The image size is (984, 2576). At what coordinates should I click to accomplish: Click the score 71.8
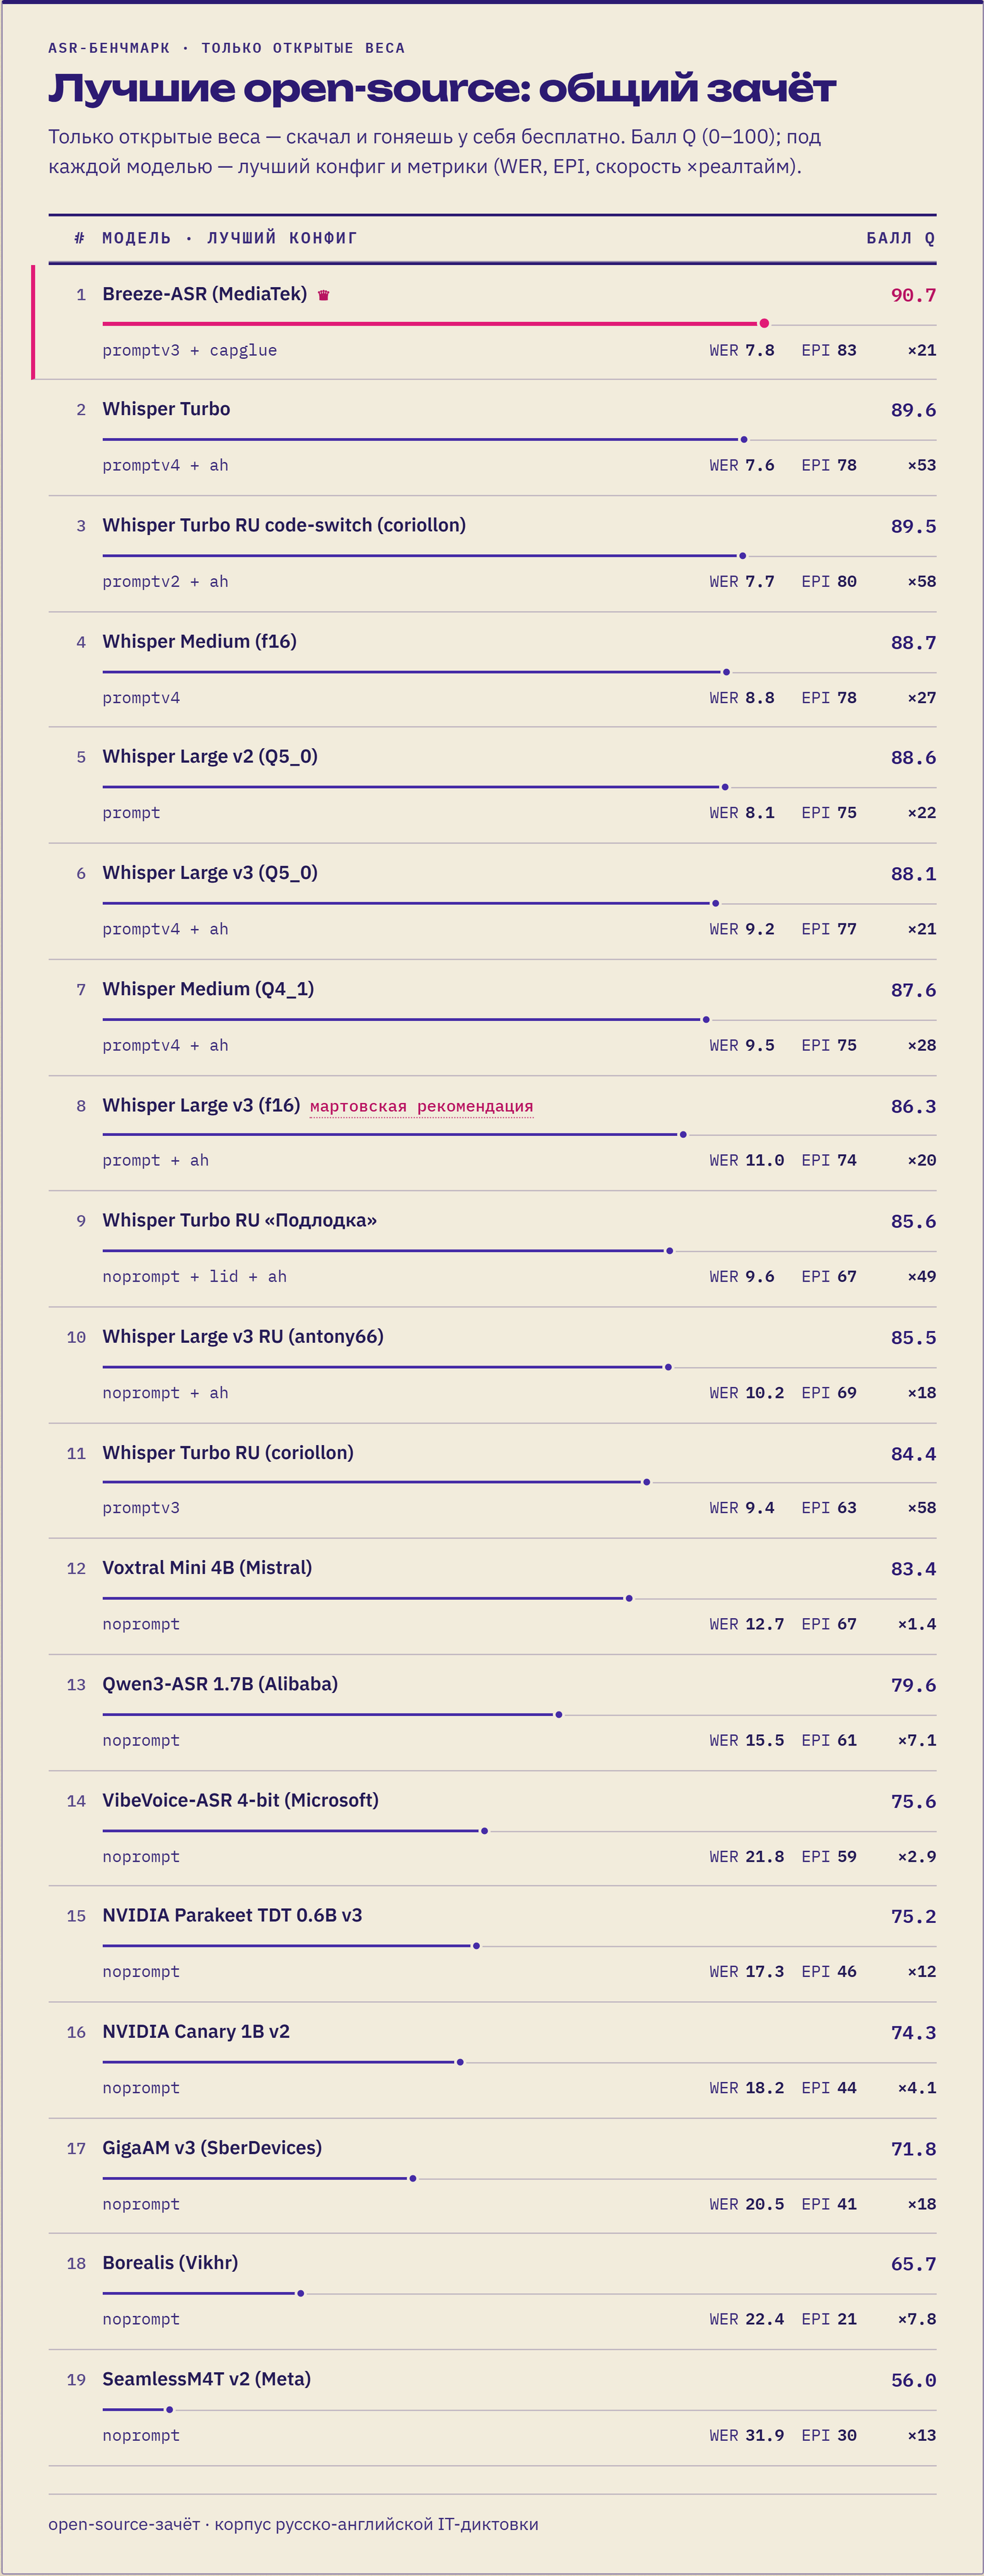pos(914,2148)
